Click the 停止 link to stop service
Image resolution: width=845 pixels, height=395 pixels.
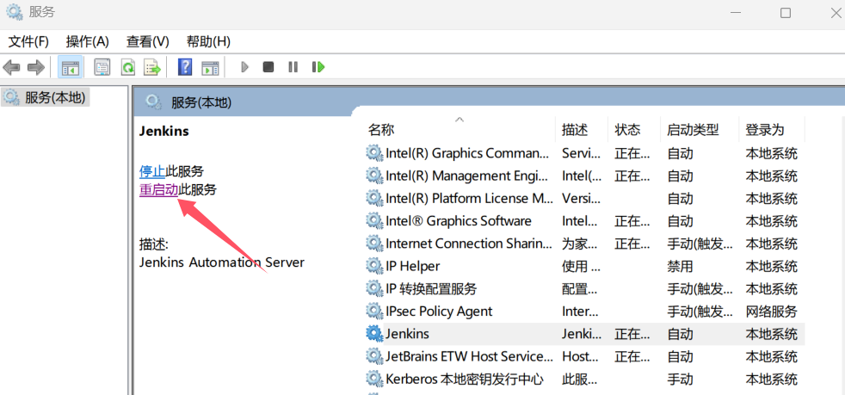click(152, 172)
